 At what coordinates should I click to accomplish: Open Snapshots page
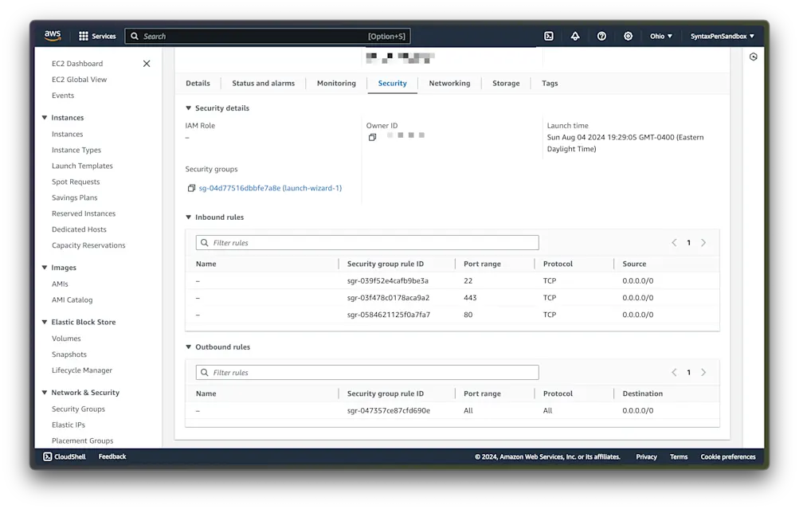coord(69,354)
